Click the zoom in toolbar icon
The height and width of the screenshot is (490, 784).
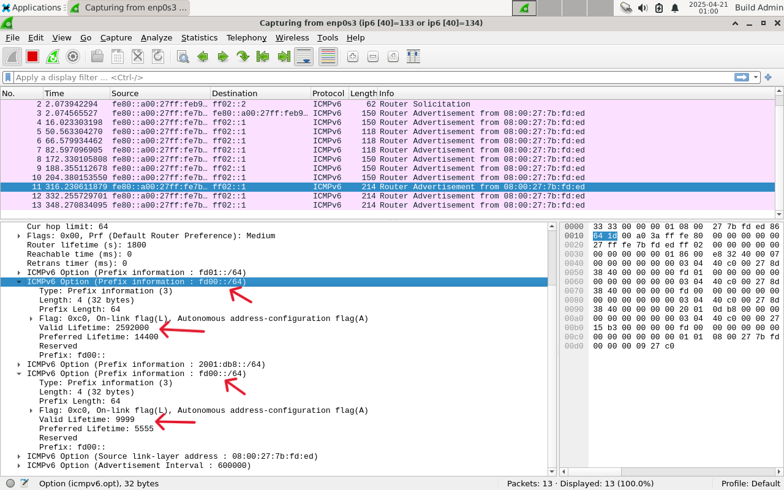(x=353, y=56)
